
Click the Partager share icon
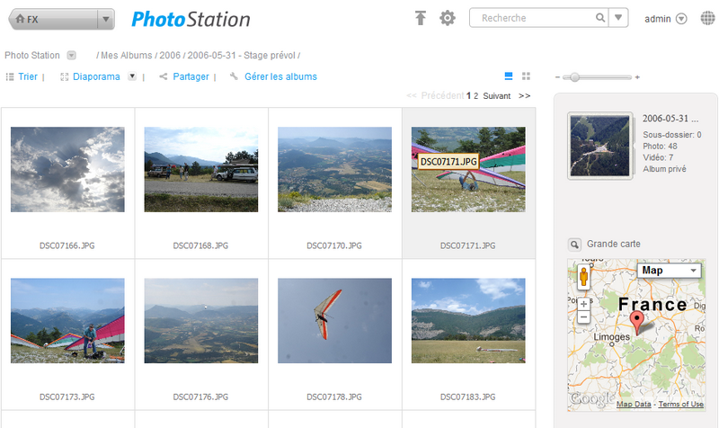coord(164,76)
